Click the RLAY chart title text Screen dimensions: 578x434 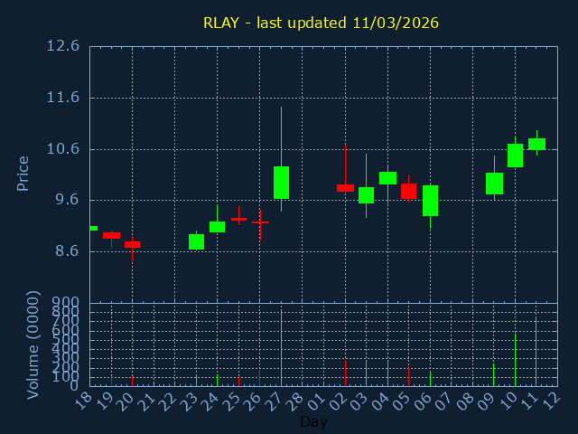(x=321, y=23)
